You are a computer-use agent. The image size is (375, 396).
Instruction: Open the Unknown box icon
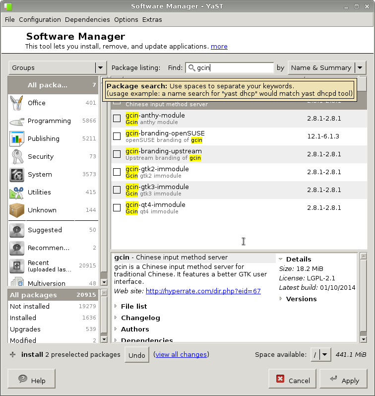[17, 210]
